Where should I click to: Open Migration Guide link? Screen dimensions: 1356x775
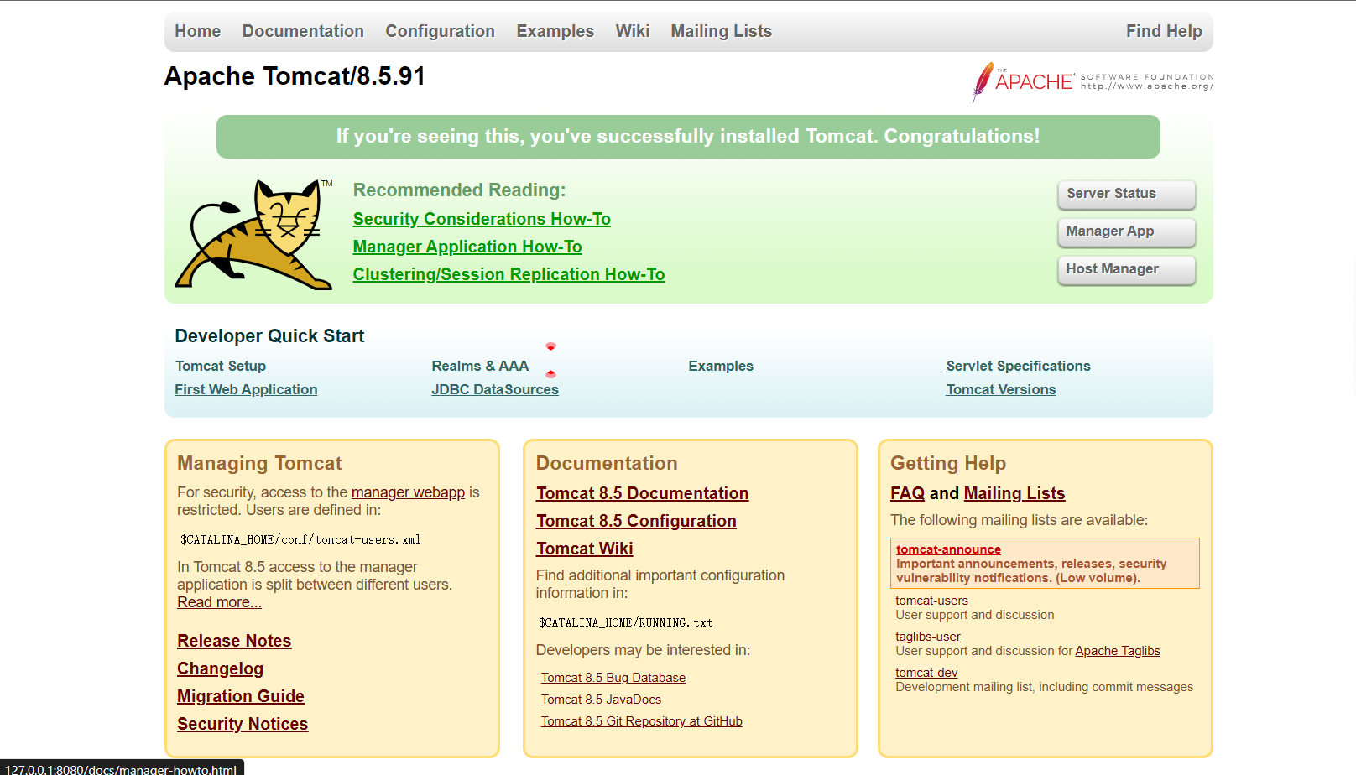[x=241, y=696]
